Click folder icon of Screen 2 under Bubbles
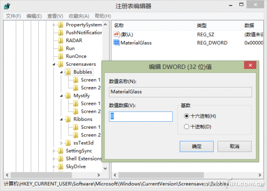The image size is (267, 191). click(x=76, y=88)
